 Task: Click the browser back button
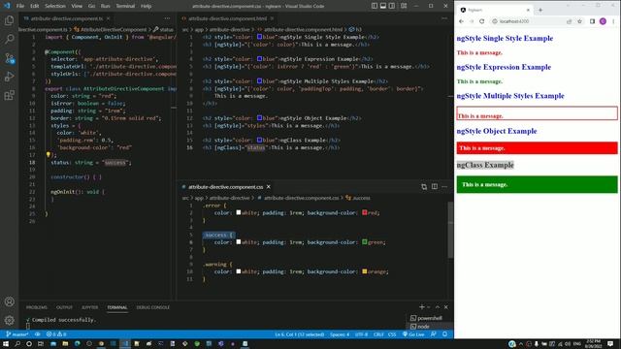tap(462, 21)
